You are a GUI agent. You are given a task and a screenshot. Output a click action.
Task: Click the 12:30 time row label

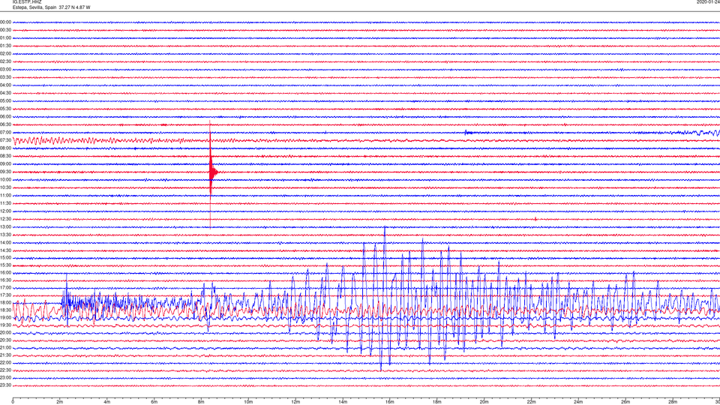(5, 219)
